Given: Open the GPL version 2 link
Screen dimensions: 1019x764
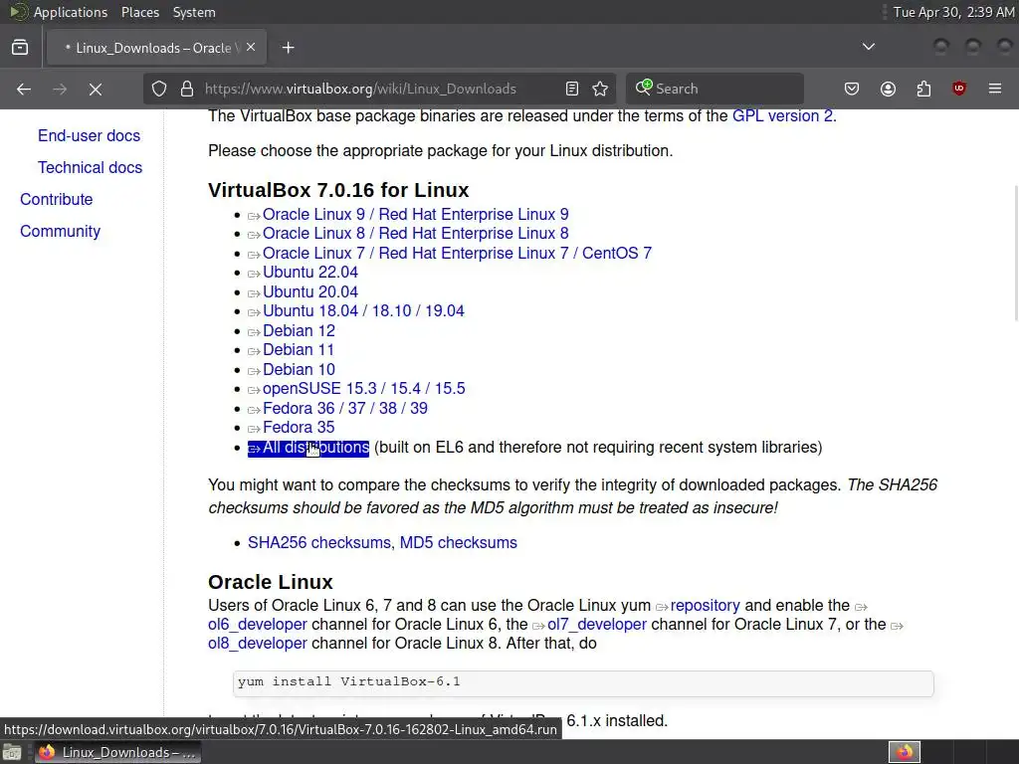Looking at the screenshot, I should pyautogui.click(x=782, y=116).
